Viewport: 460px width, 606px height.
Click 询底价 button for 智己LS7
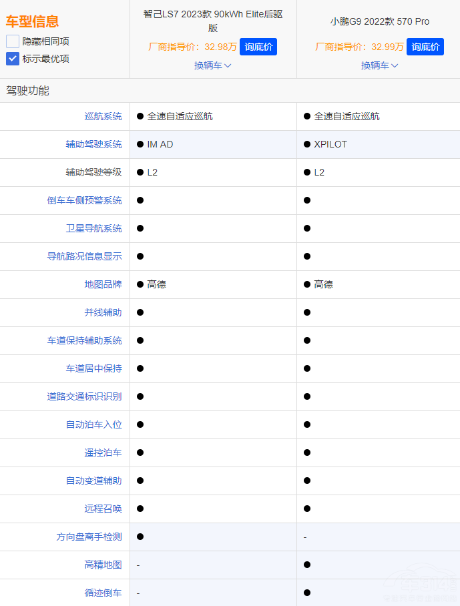coord(258,47)
